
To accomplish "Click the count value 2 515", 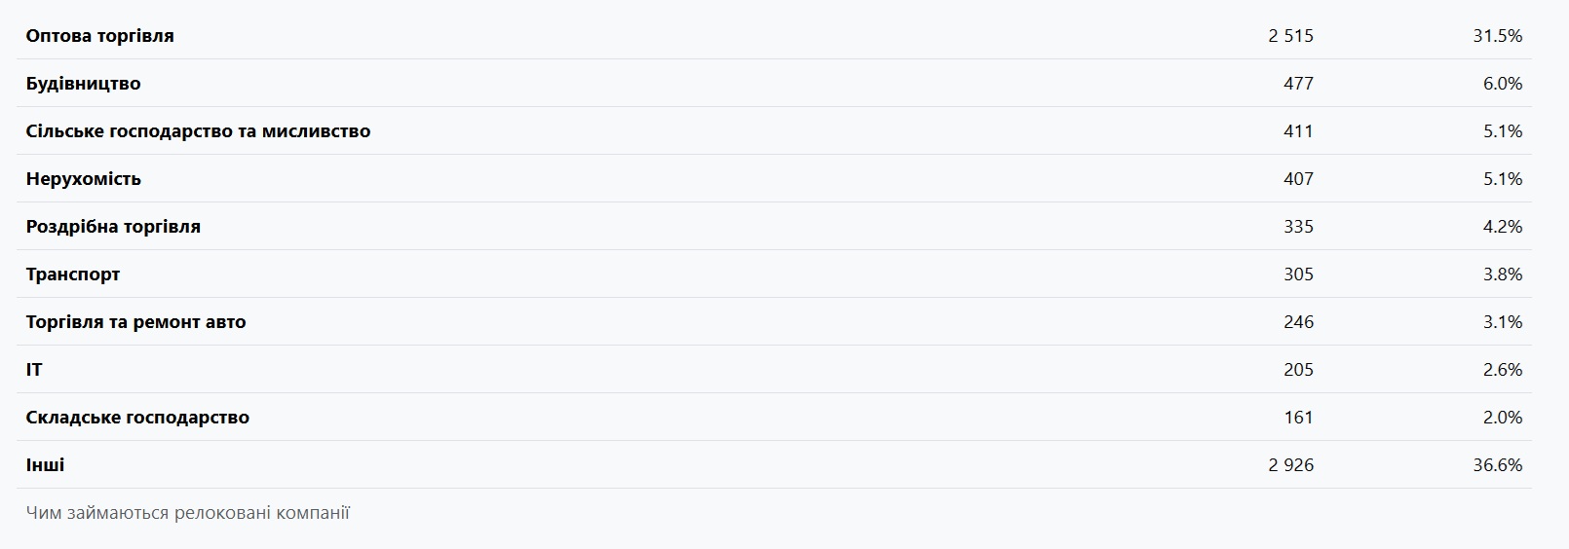I will [x=1290, y=36].
